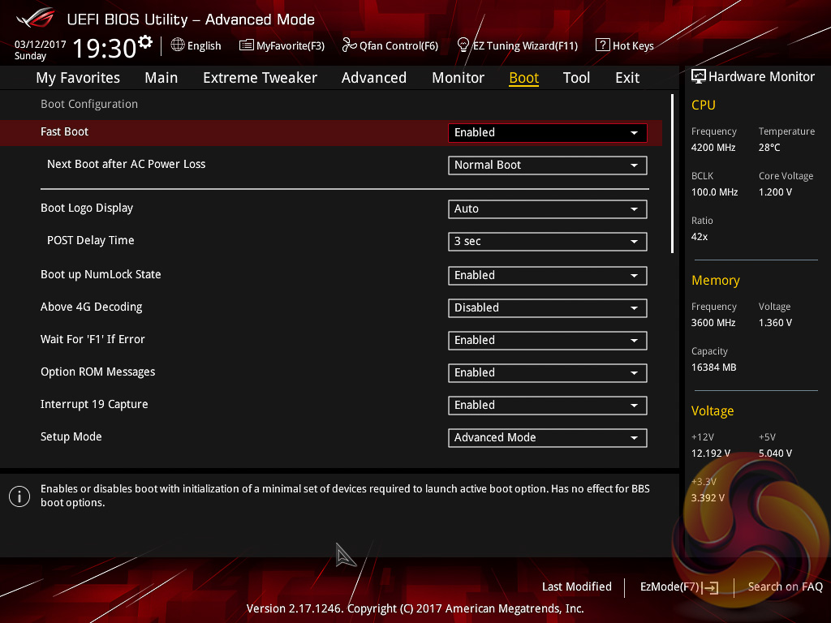Switch to the Main tab
Viewport: 831px width, 623px height.
click(x=161, y=78)
